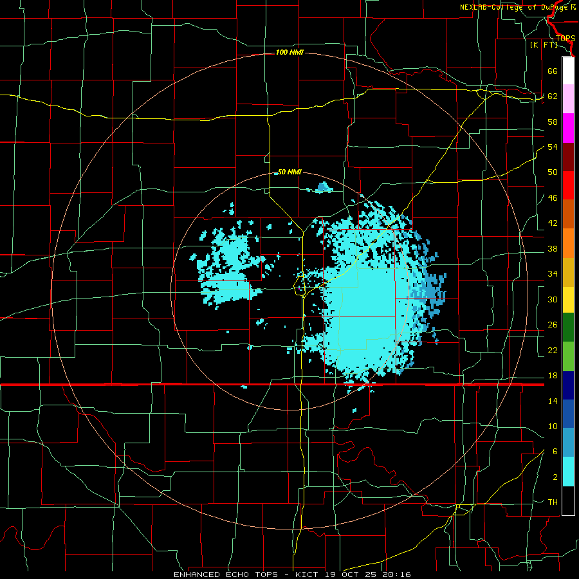This screenshot has height=579, width=579.
Task: Click the 2 legend value
Action: point(555,477)
